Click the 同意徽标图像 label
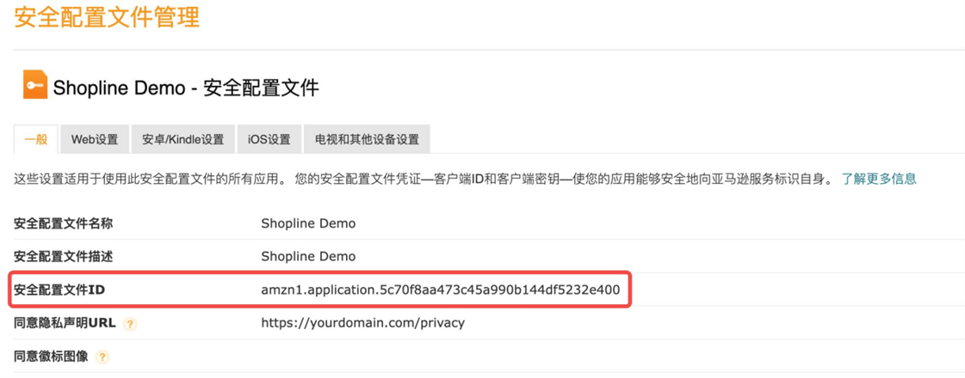Viewport: 965px width, 378px height. click(51, 356)
